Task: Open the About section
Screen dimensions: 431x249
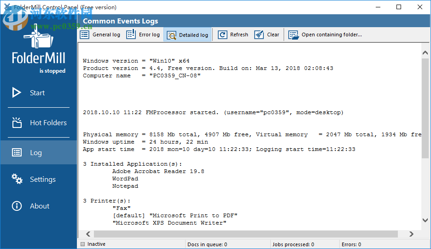Action: (x=39, y=206)
